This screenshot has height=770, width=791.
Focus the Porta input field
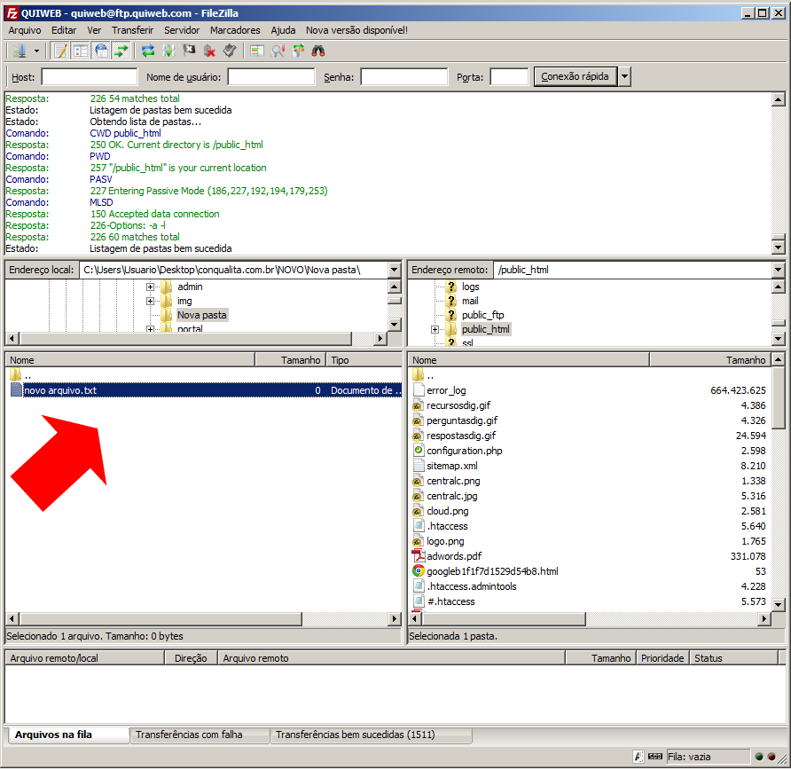tap(509, 77)
